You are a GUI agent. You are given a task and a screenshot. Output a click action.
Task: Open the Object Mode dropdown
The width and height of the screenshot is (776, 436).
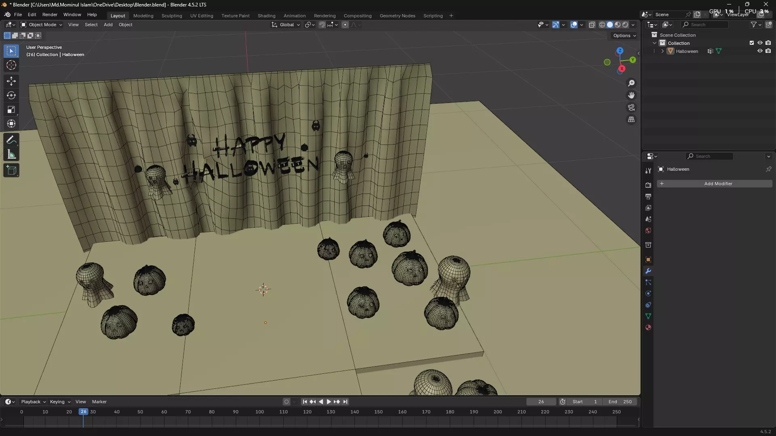tap(41, 25)
